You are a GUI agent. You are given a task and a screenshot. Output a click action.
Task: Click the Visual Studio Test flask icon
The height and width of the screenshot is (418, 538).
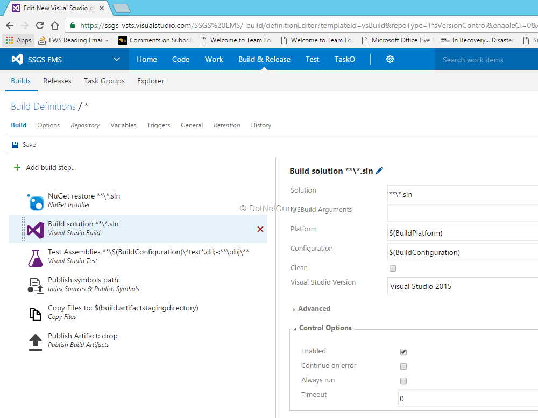coord(36,258)
